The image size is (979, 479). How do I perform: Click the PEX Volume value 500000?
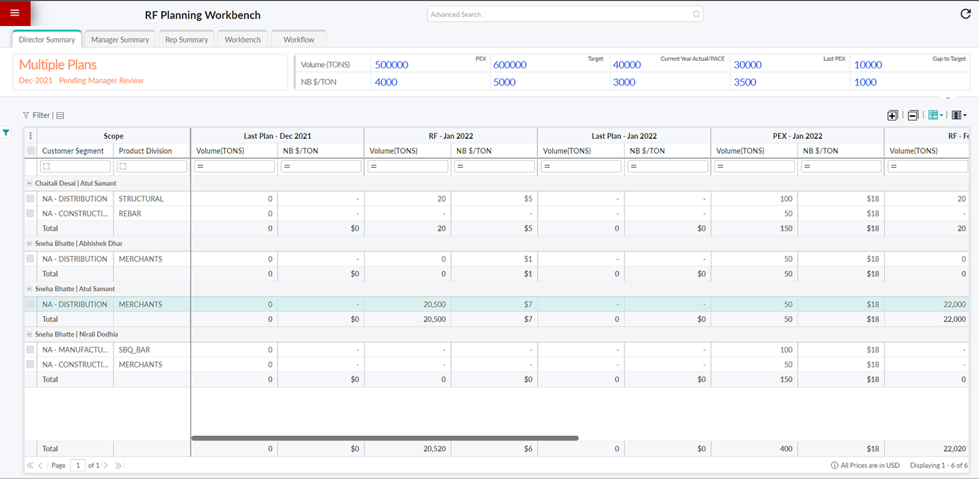391,65
